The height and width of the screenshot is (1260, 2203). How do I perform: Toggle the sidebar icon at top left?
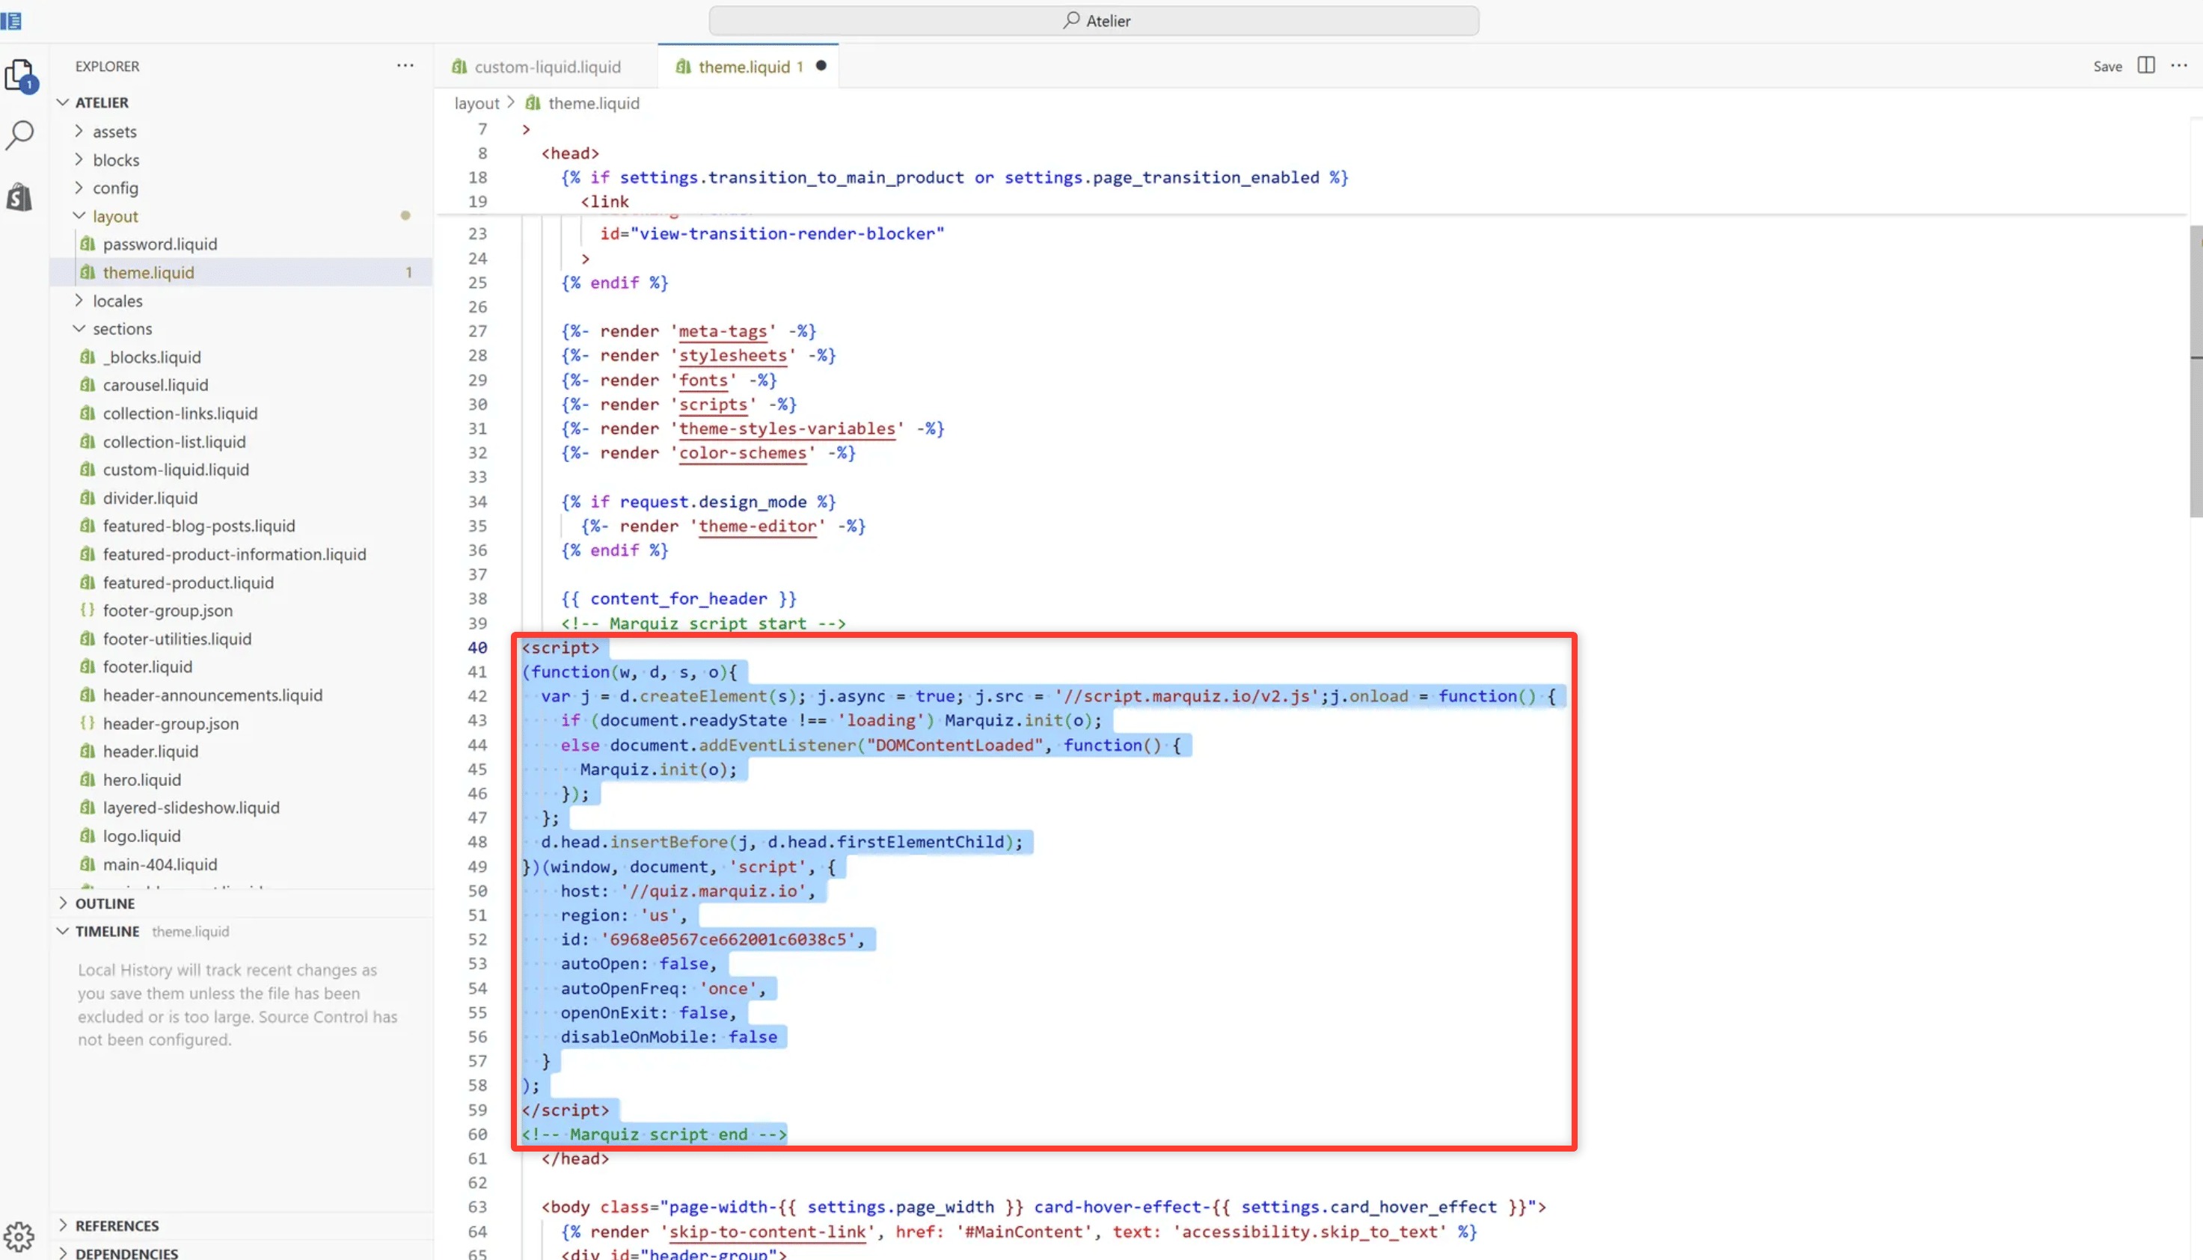pos(11,20)
